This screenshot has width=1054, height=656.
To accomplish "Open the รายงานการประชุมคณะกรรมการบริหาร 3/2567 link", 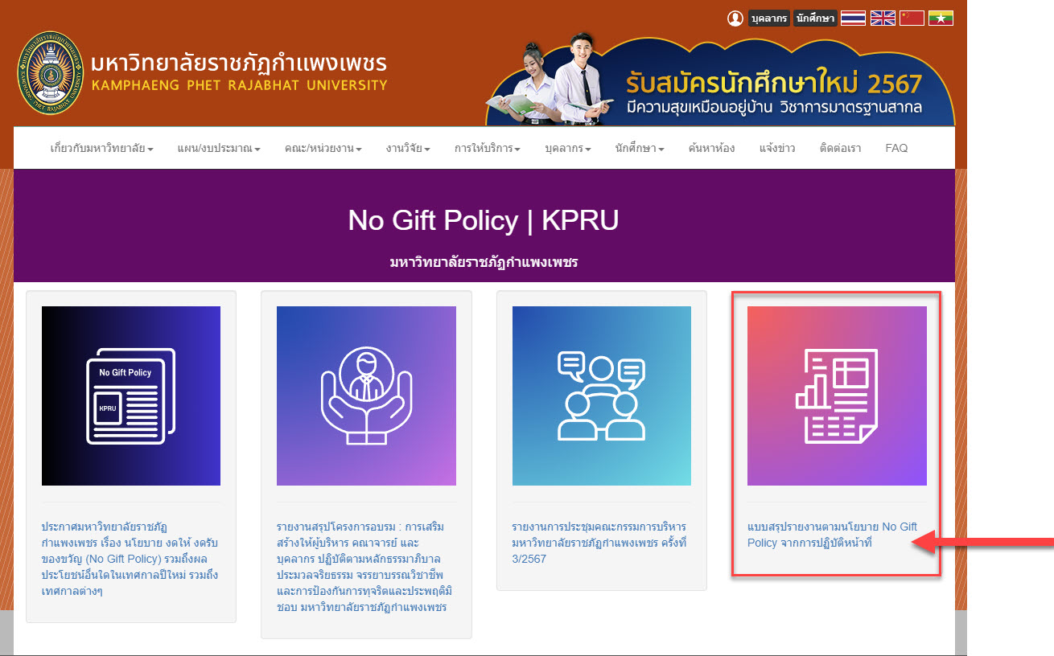I will pyautogui.click(x=601, y=543).
